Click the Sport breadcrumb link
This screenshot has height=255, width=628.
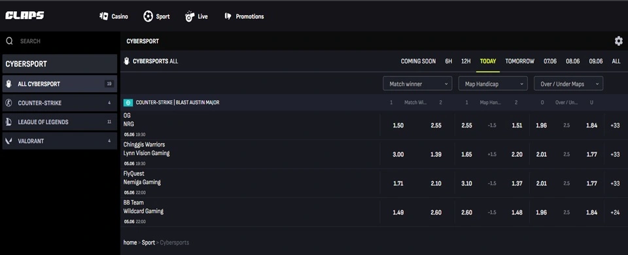tap(148, 243)
